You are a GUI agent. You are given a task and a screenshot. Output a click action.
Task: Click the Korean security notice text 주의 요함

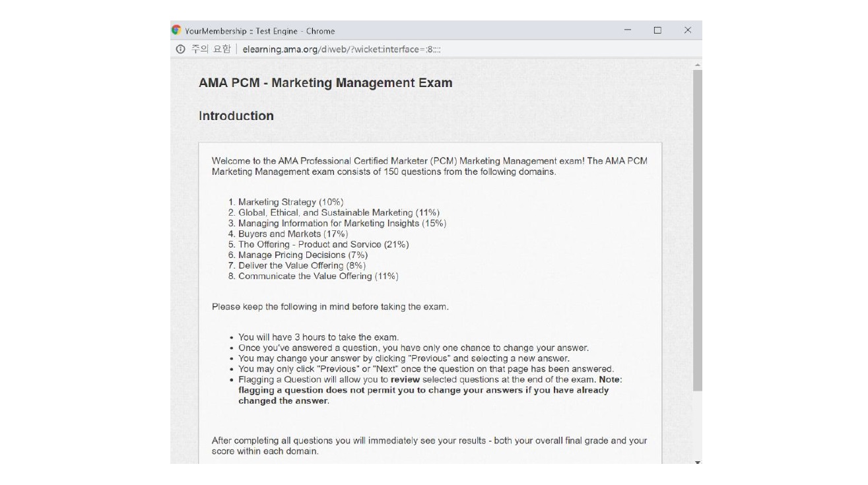pos(211,49)
